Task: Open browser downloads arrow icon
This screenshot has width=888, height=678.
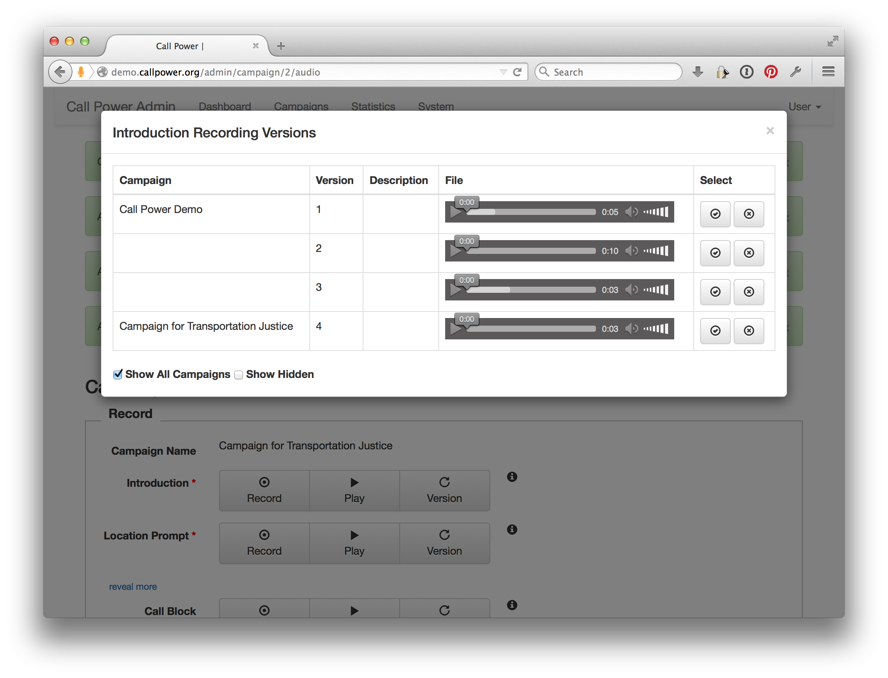Action: (x=697, y=72)
